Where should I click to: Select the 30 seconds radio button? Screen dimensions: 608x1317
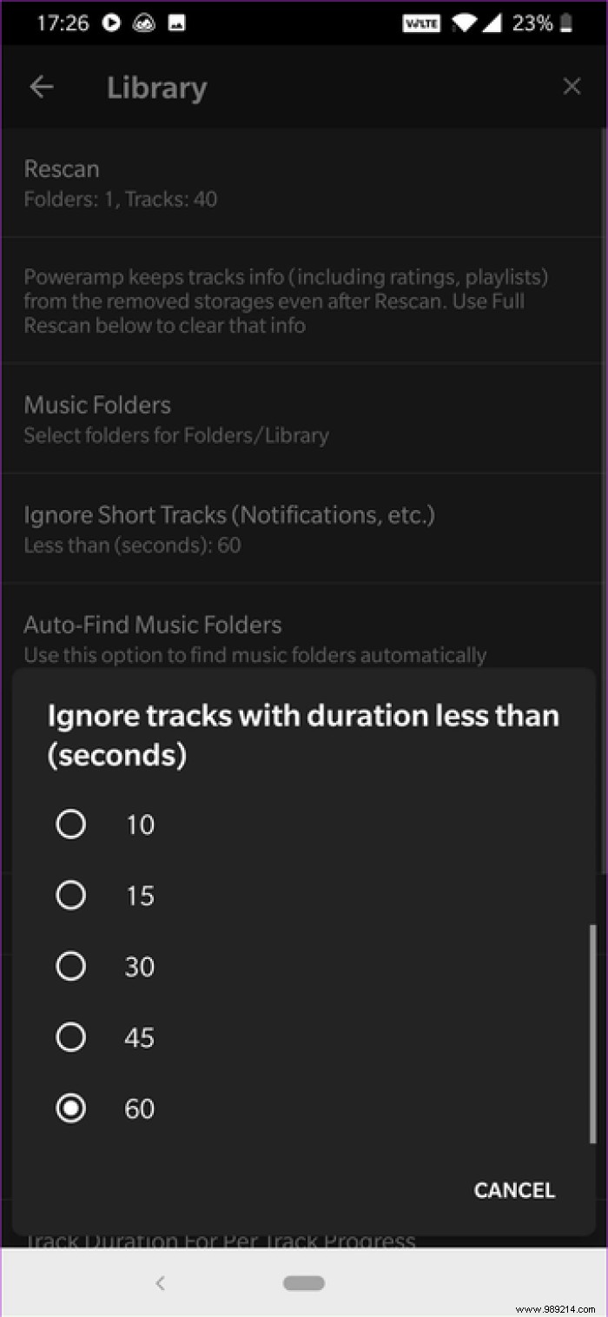pos(70,965)
